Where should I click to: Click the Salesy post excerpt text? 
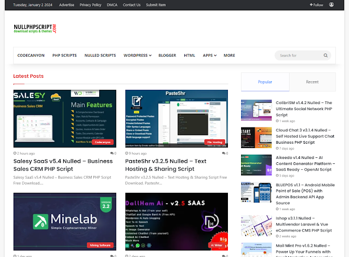pos(62,180)
